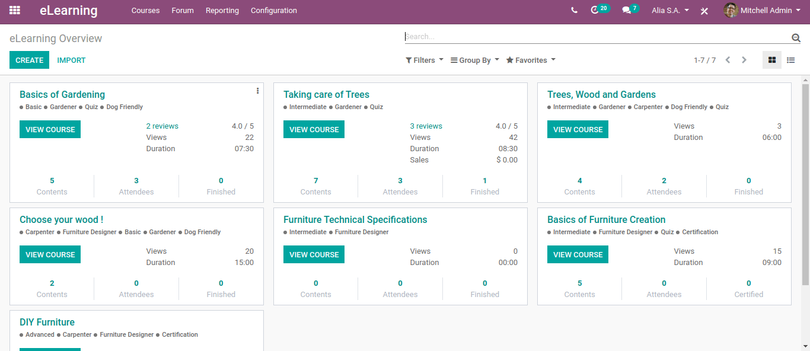Expand the Favorites dropdown
This screenshot has height=351, width=810.
531,60
